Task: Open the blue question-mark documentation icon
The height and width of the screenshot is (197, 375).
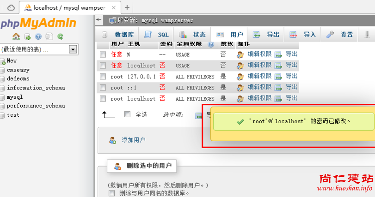Action: coord(38,36)
